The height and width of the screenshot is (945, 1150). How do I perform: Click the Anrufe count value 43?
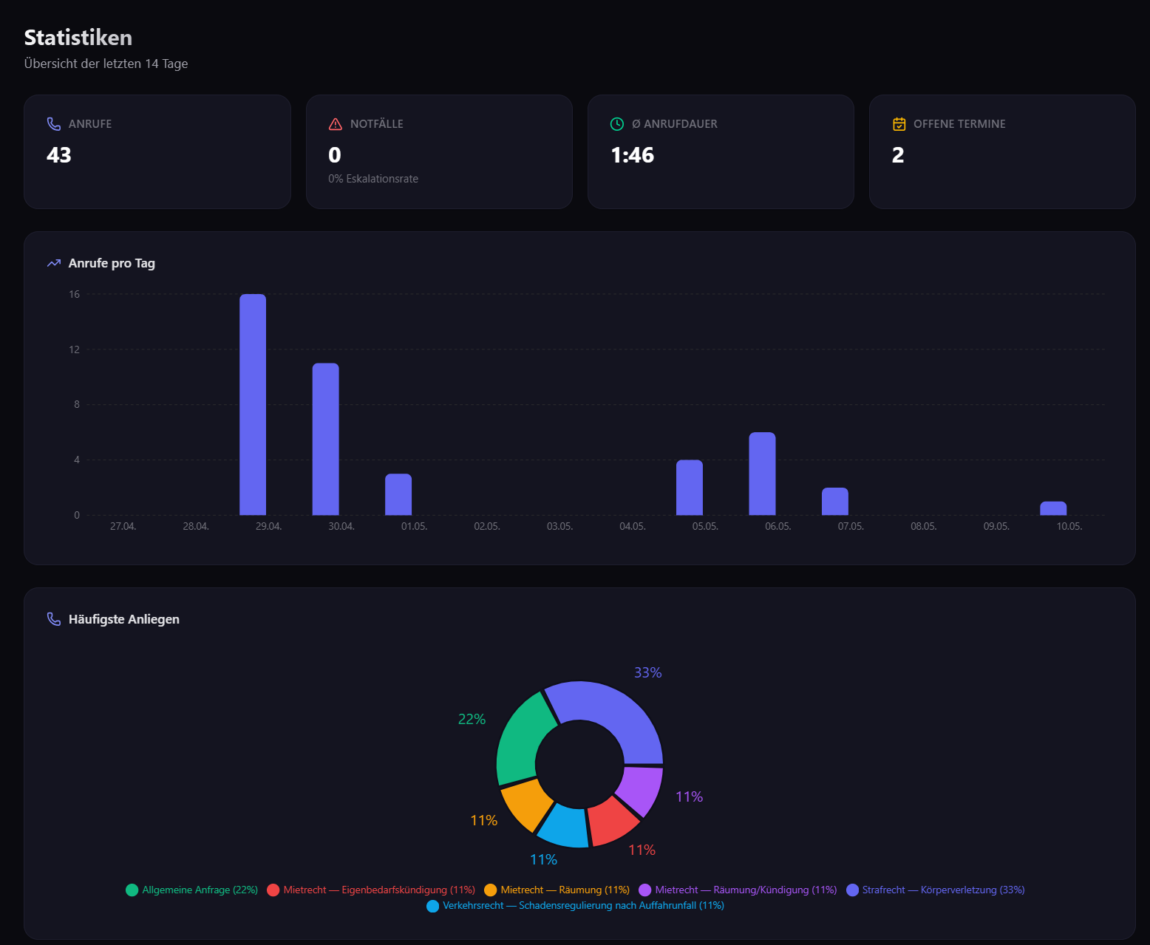click(x=59, y=155)
